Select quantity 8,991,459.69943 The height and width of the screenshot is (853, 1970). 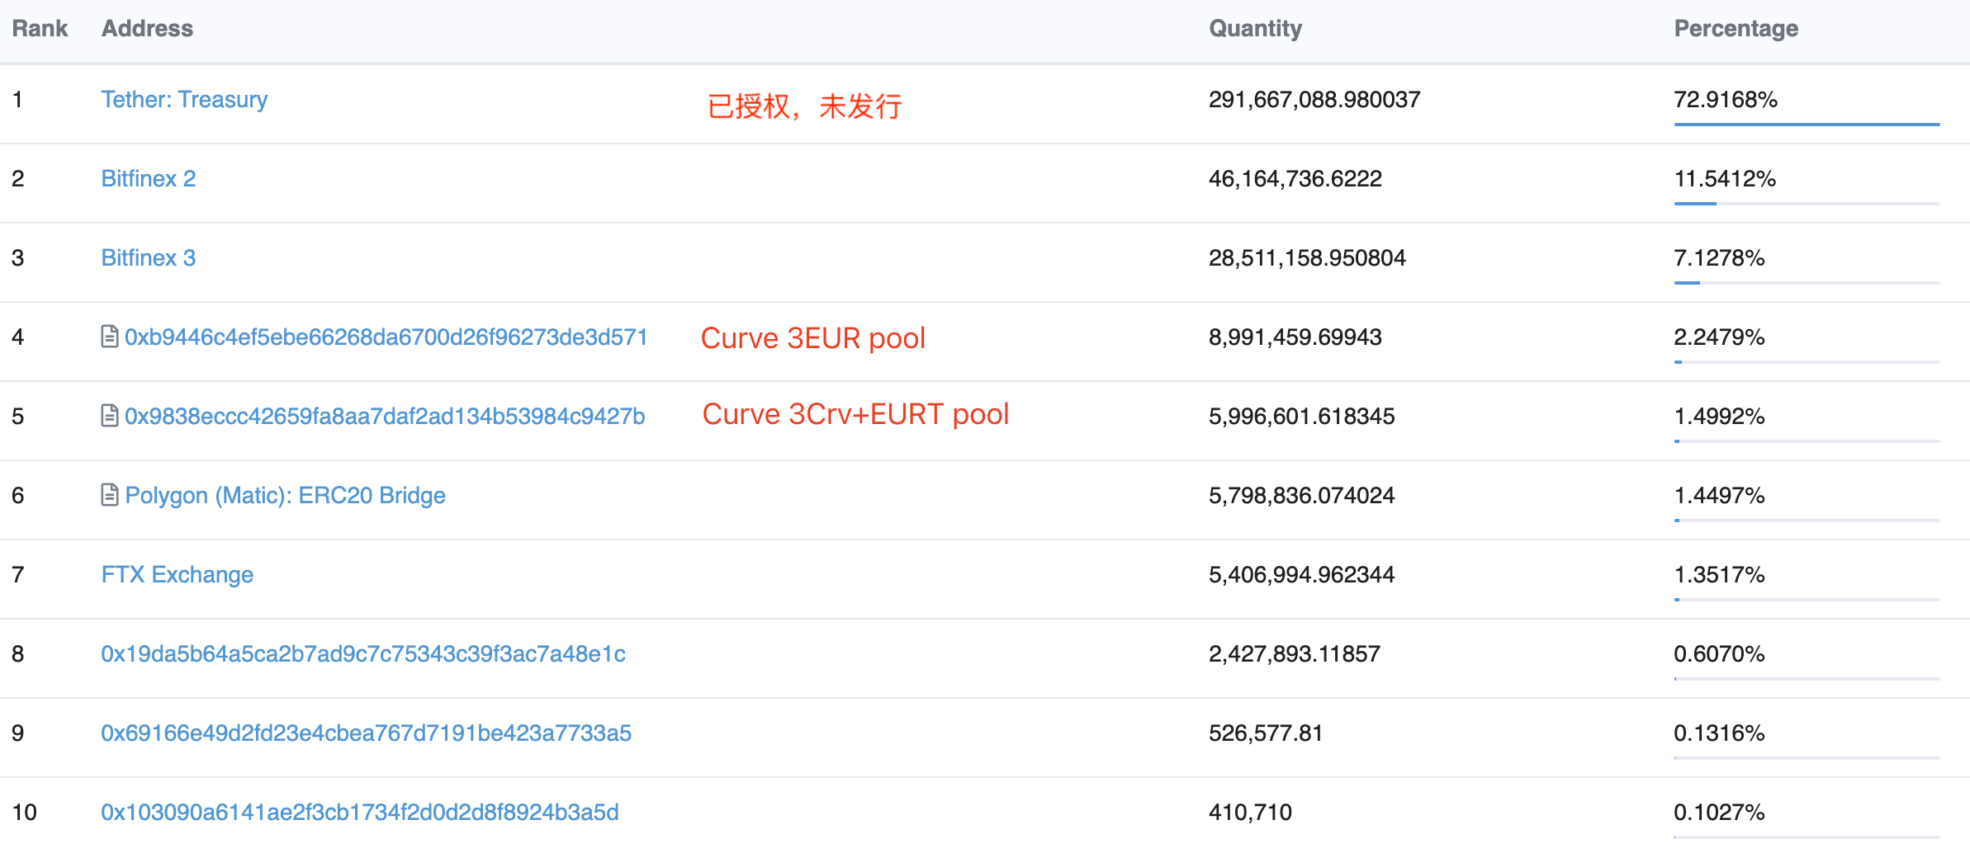point(1295,337)
